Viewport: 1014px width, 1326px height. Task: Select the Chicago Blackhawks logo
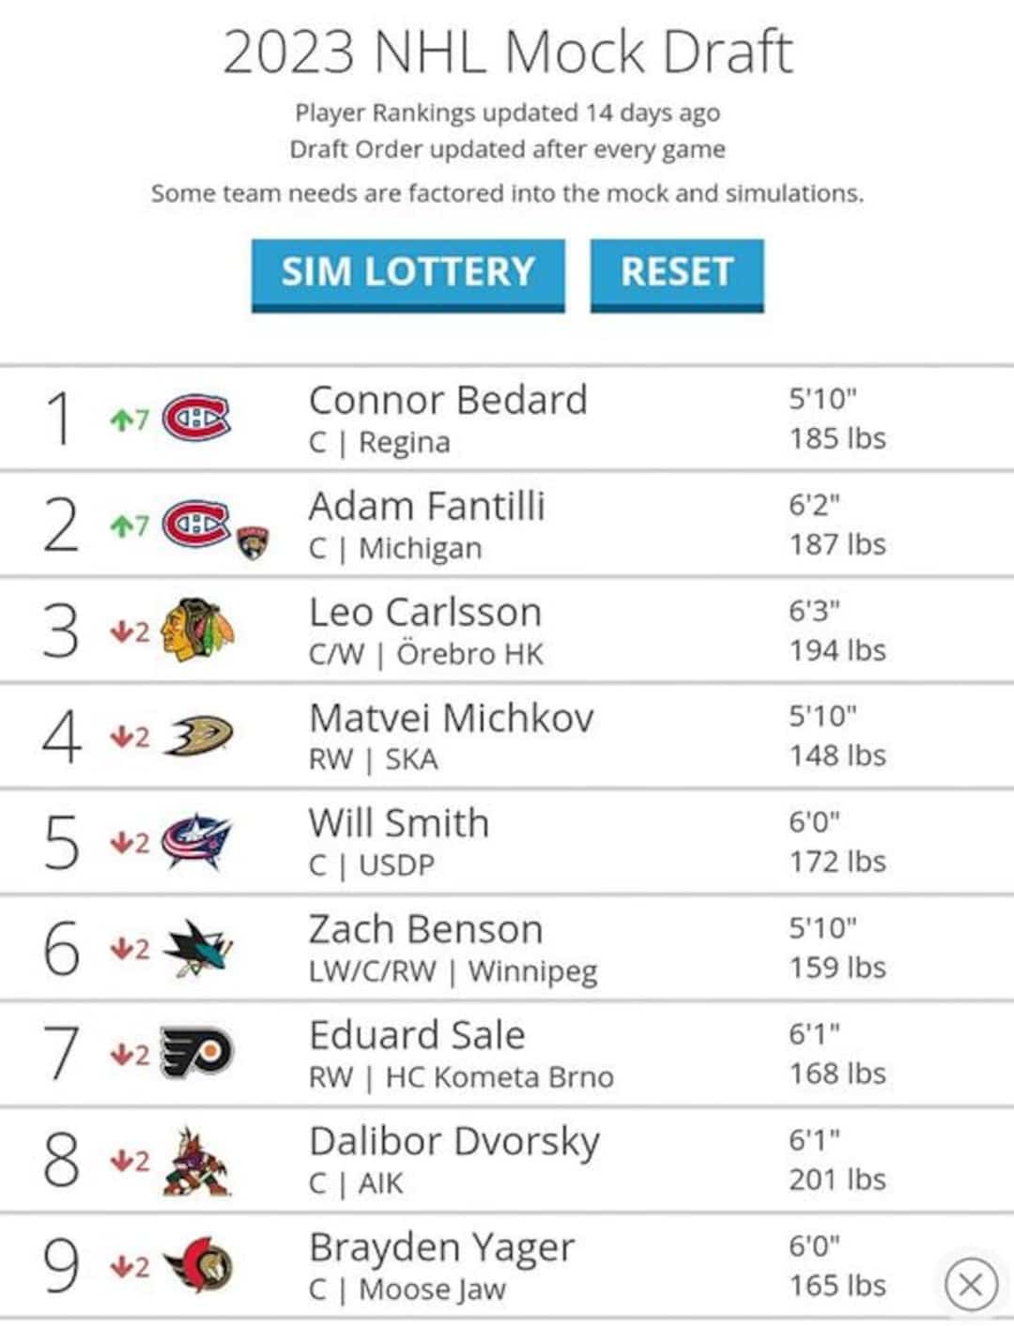coord(196,630)
